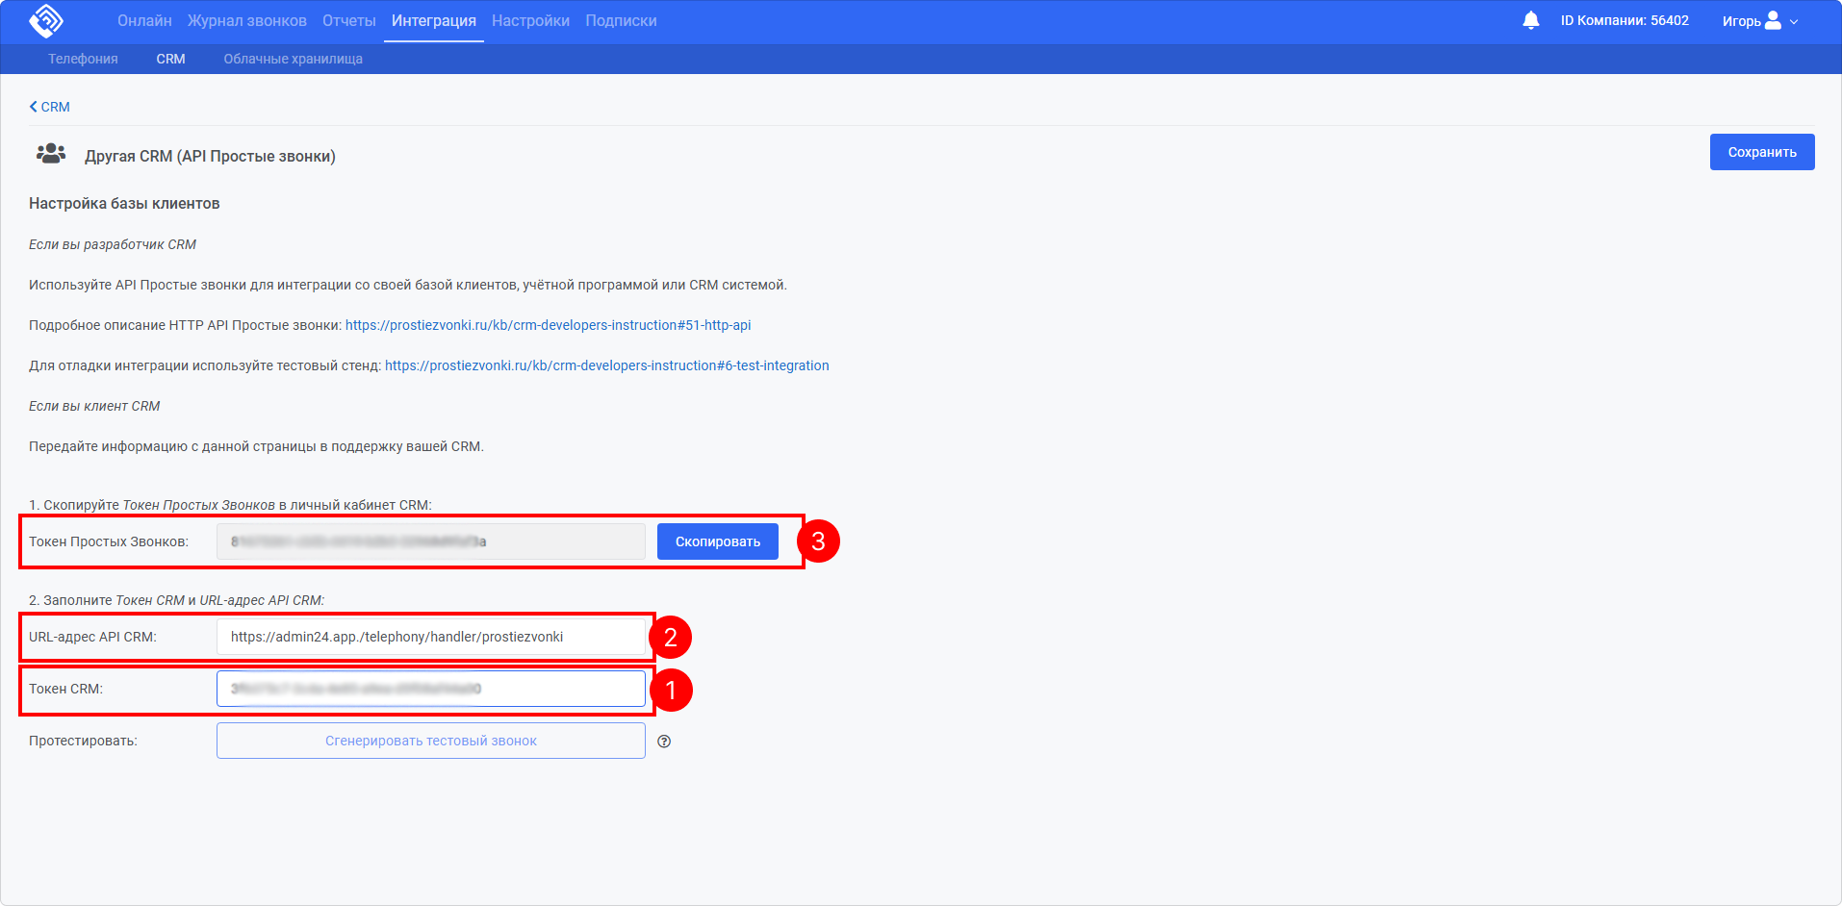Switch to the Облачные хранилища tab
This screenshot has height=906, width=1842.
(294, 59)
